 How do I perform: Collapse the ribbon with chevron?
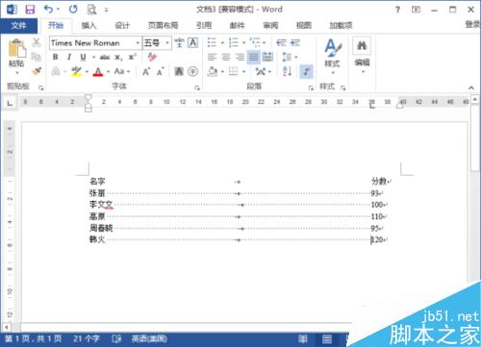470,87
